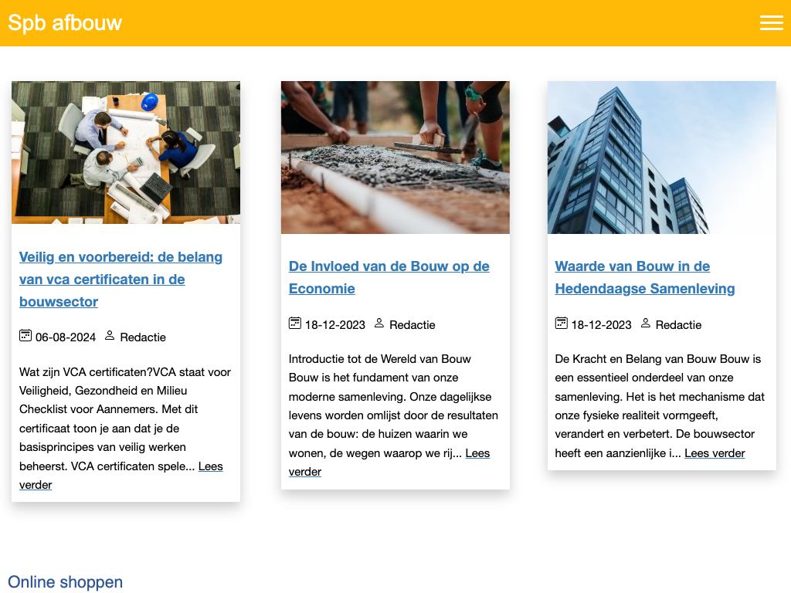Open the office meeting article image
The width and height of the screenshot is (791, 593).
[x=126, y=152]
